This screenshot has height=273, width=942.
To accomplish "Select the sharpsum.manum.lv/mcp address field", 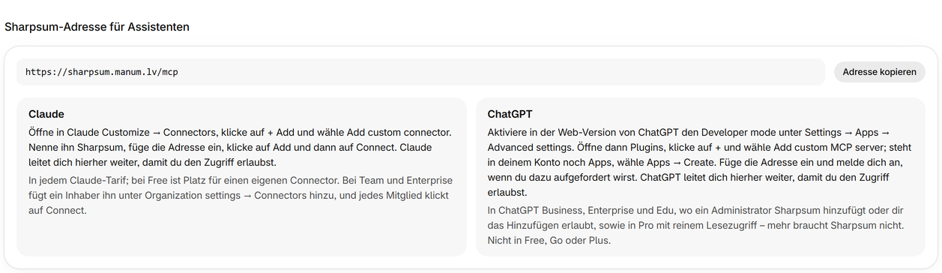I will (x=420, y=72).
